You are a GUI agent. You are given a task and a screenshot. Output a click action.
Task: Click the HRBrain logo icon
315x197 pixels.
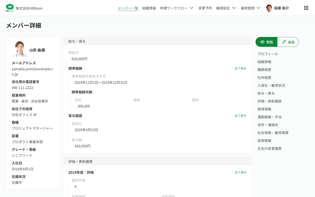point(9,8)
